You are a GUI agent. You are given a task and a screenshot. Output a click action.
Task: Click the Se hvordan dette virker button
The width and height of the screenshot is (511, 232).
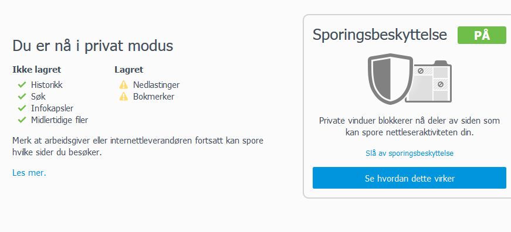pyautogui.click(x=410, y=178)
